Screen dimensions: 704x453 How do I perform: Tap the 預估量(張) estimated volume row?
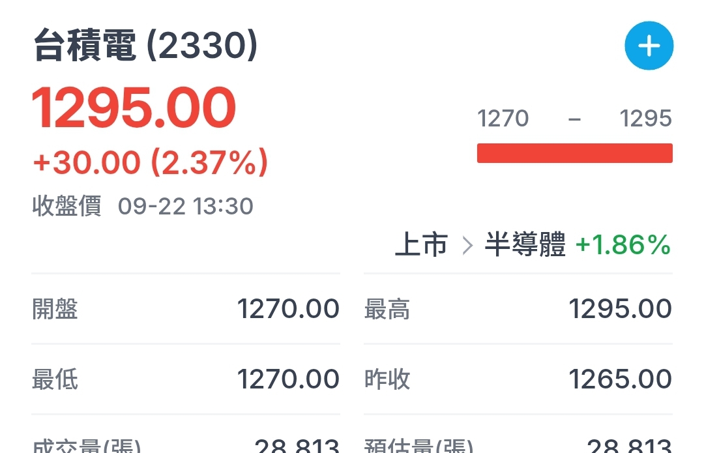(518, 445)
